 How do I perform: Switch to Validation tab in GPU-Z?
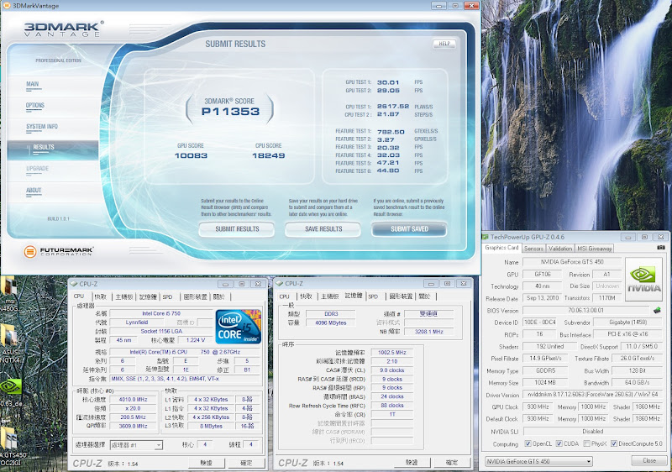pyautogui.click(x=560, y=249)
